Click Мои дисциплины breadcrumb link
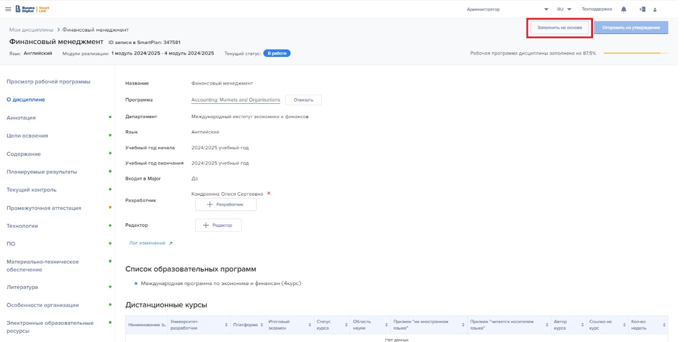 point(31,30)
